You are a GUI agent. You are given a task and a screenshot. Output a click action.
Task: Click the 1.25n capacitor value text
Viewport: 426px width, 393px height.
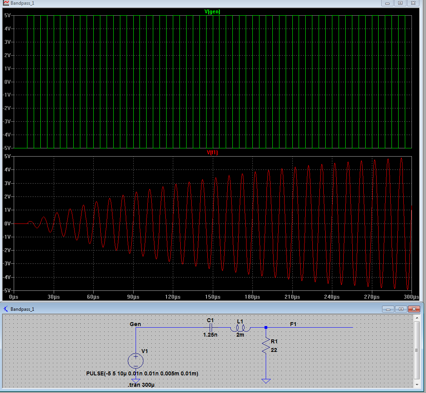(210, 335)
